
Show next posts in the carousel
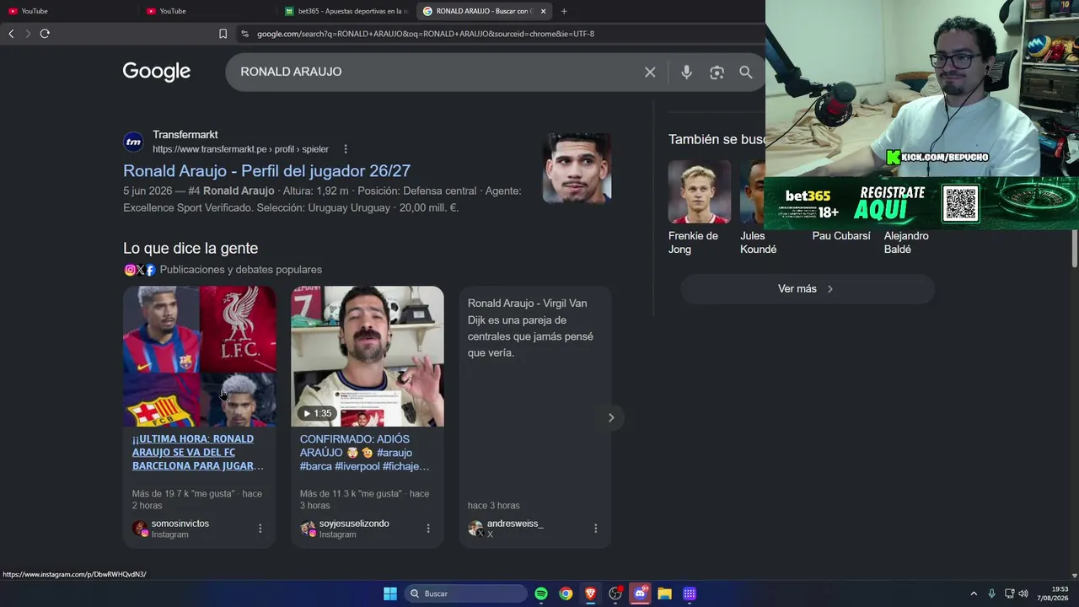[x=611, y=417]
